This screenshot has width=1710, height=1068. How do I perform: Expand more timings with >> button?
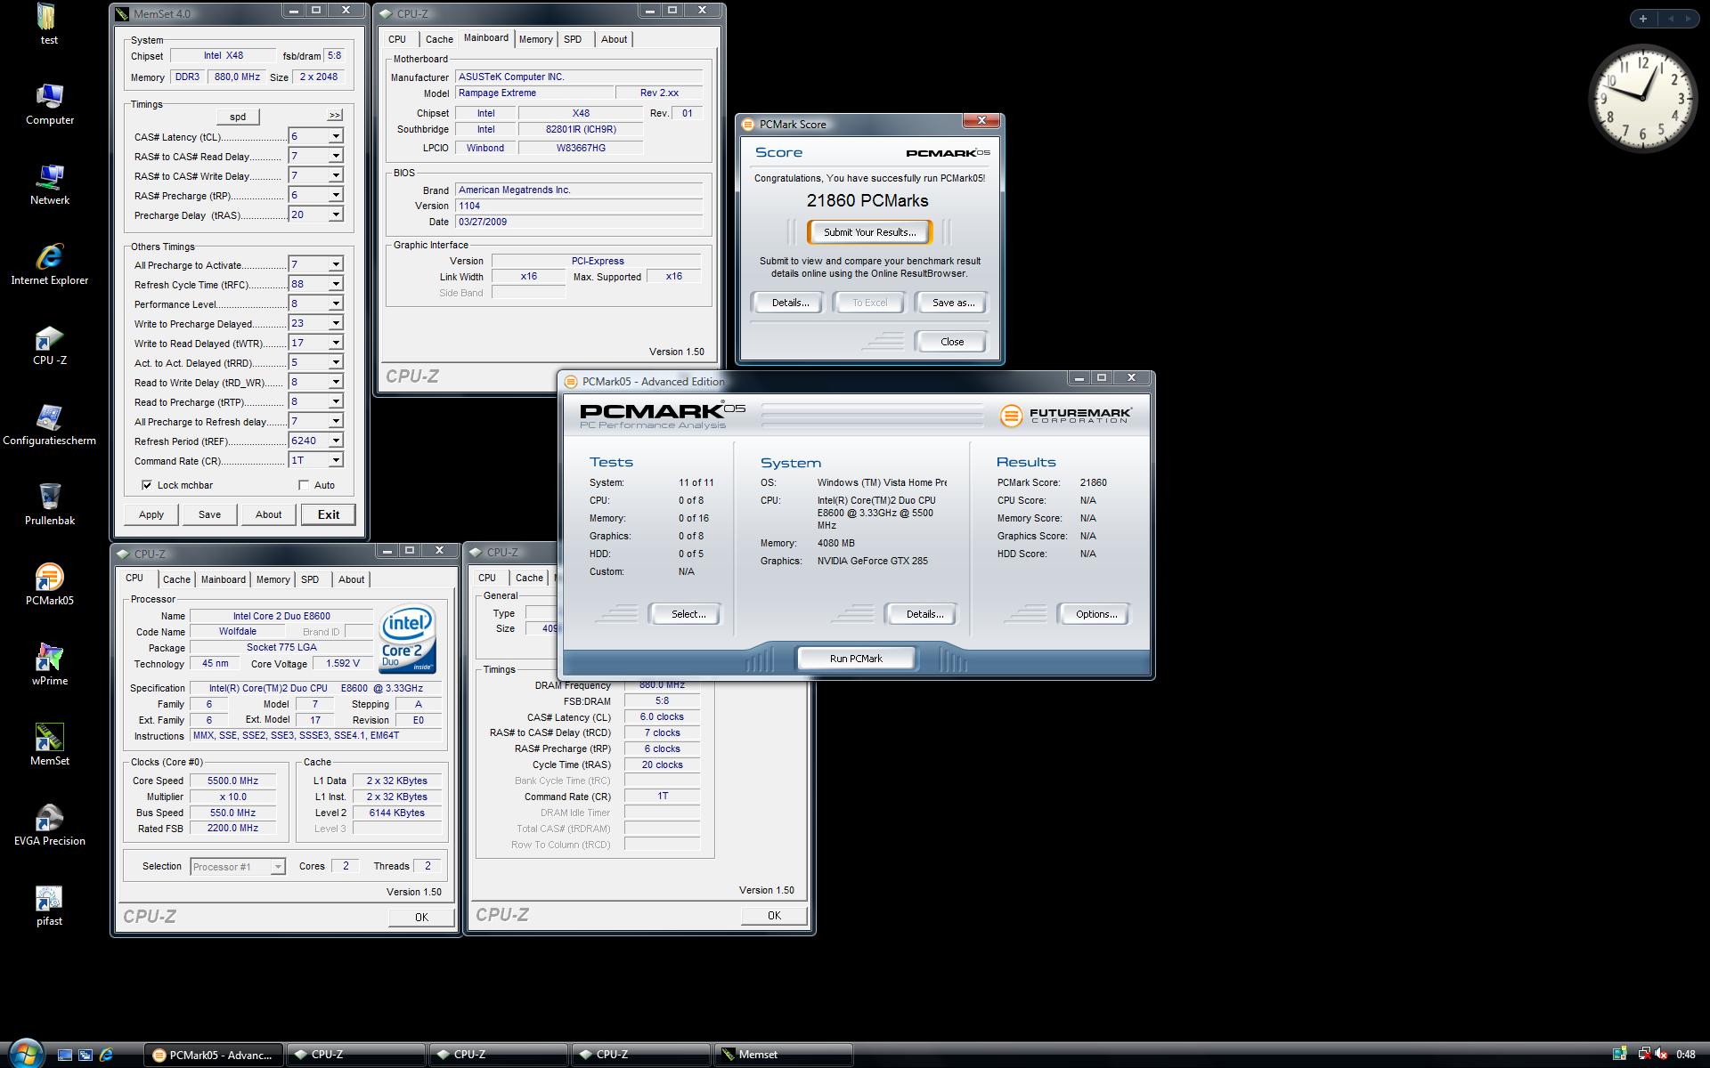tap(334, 115)
